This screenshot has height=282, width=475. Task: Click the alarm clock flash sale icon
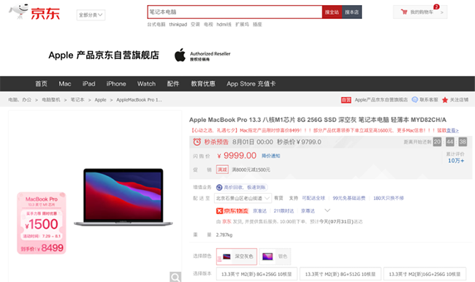pyautogui.click(x=197, y=142)
